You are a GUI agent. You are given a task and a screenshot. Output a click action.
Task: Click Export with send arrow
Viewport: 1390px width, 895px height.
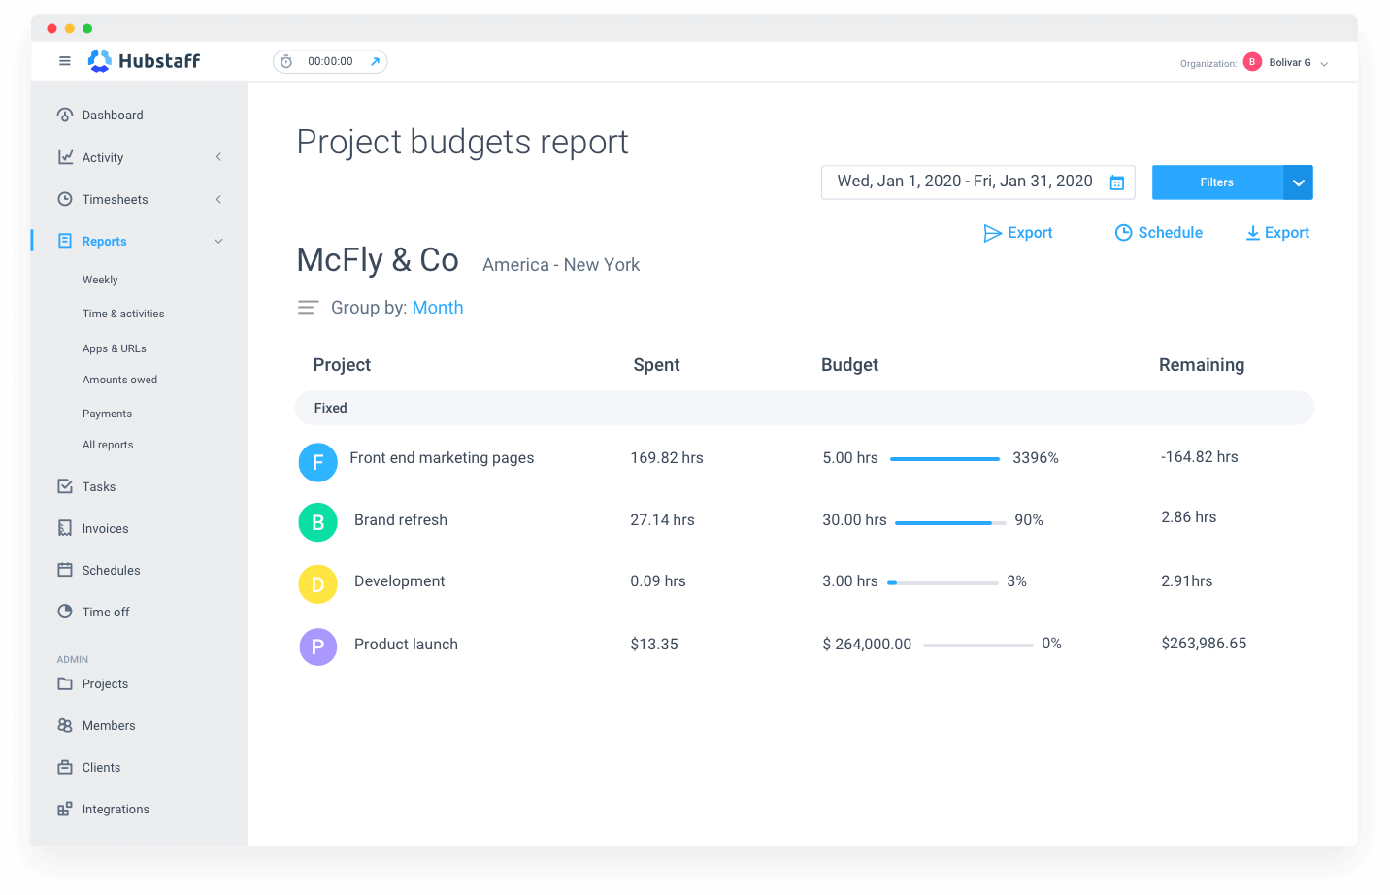1018,233
